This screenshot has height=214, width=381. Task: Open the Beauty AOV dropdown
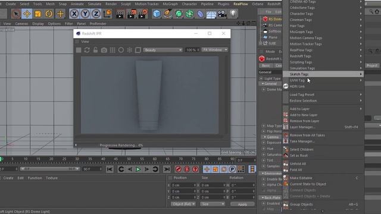(163, 50)
